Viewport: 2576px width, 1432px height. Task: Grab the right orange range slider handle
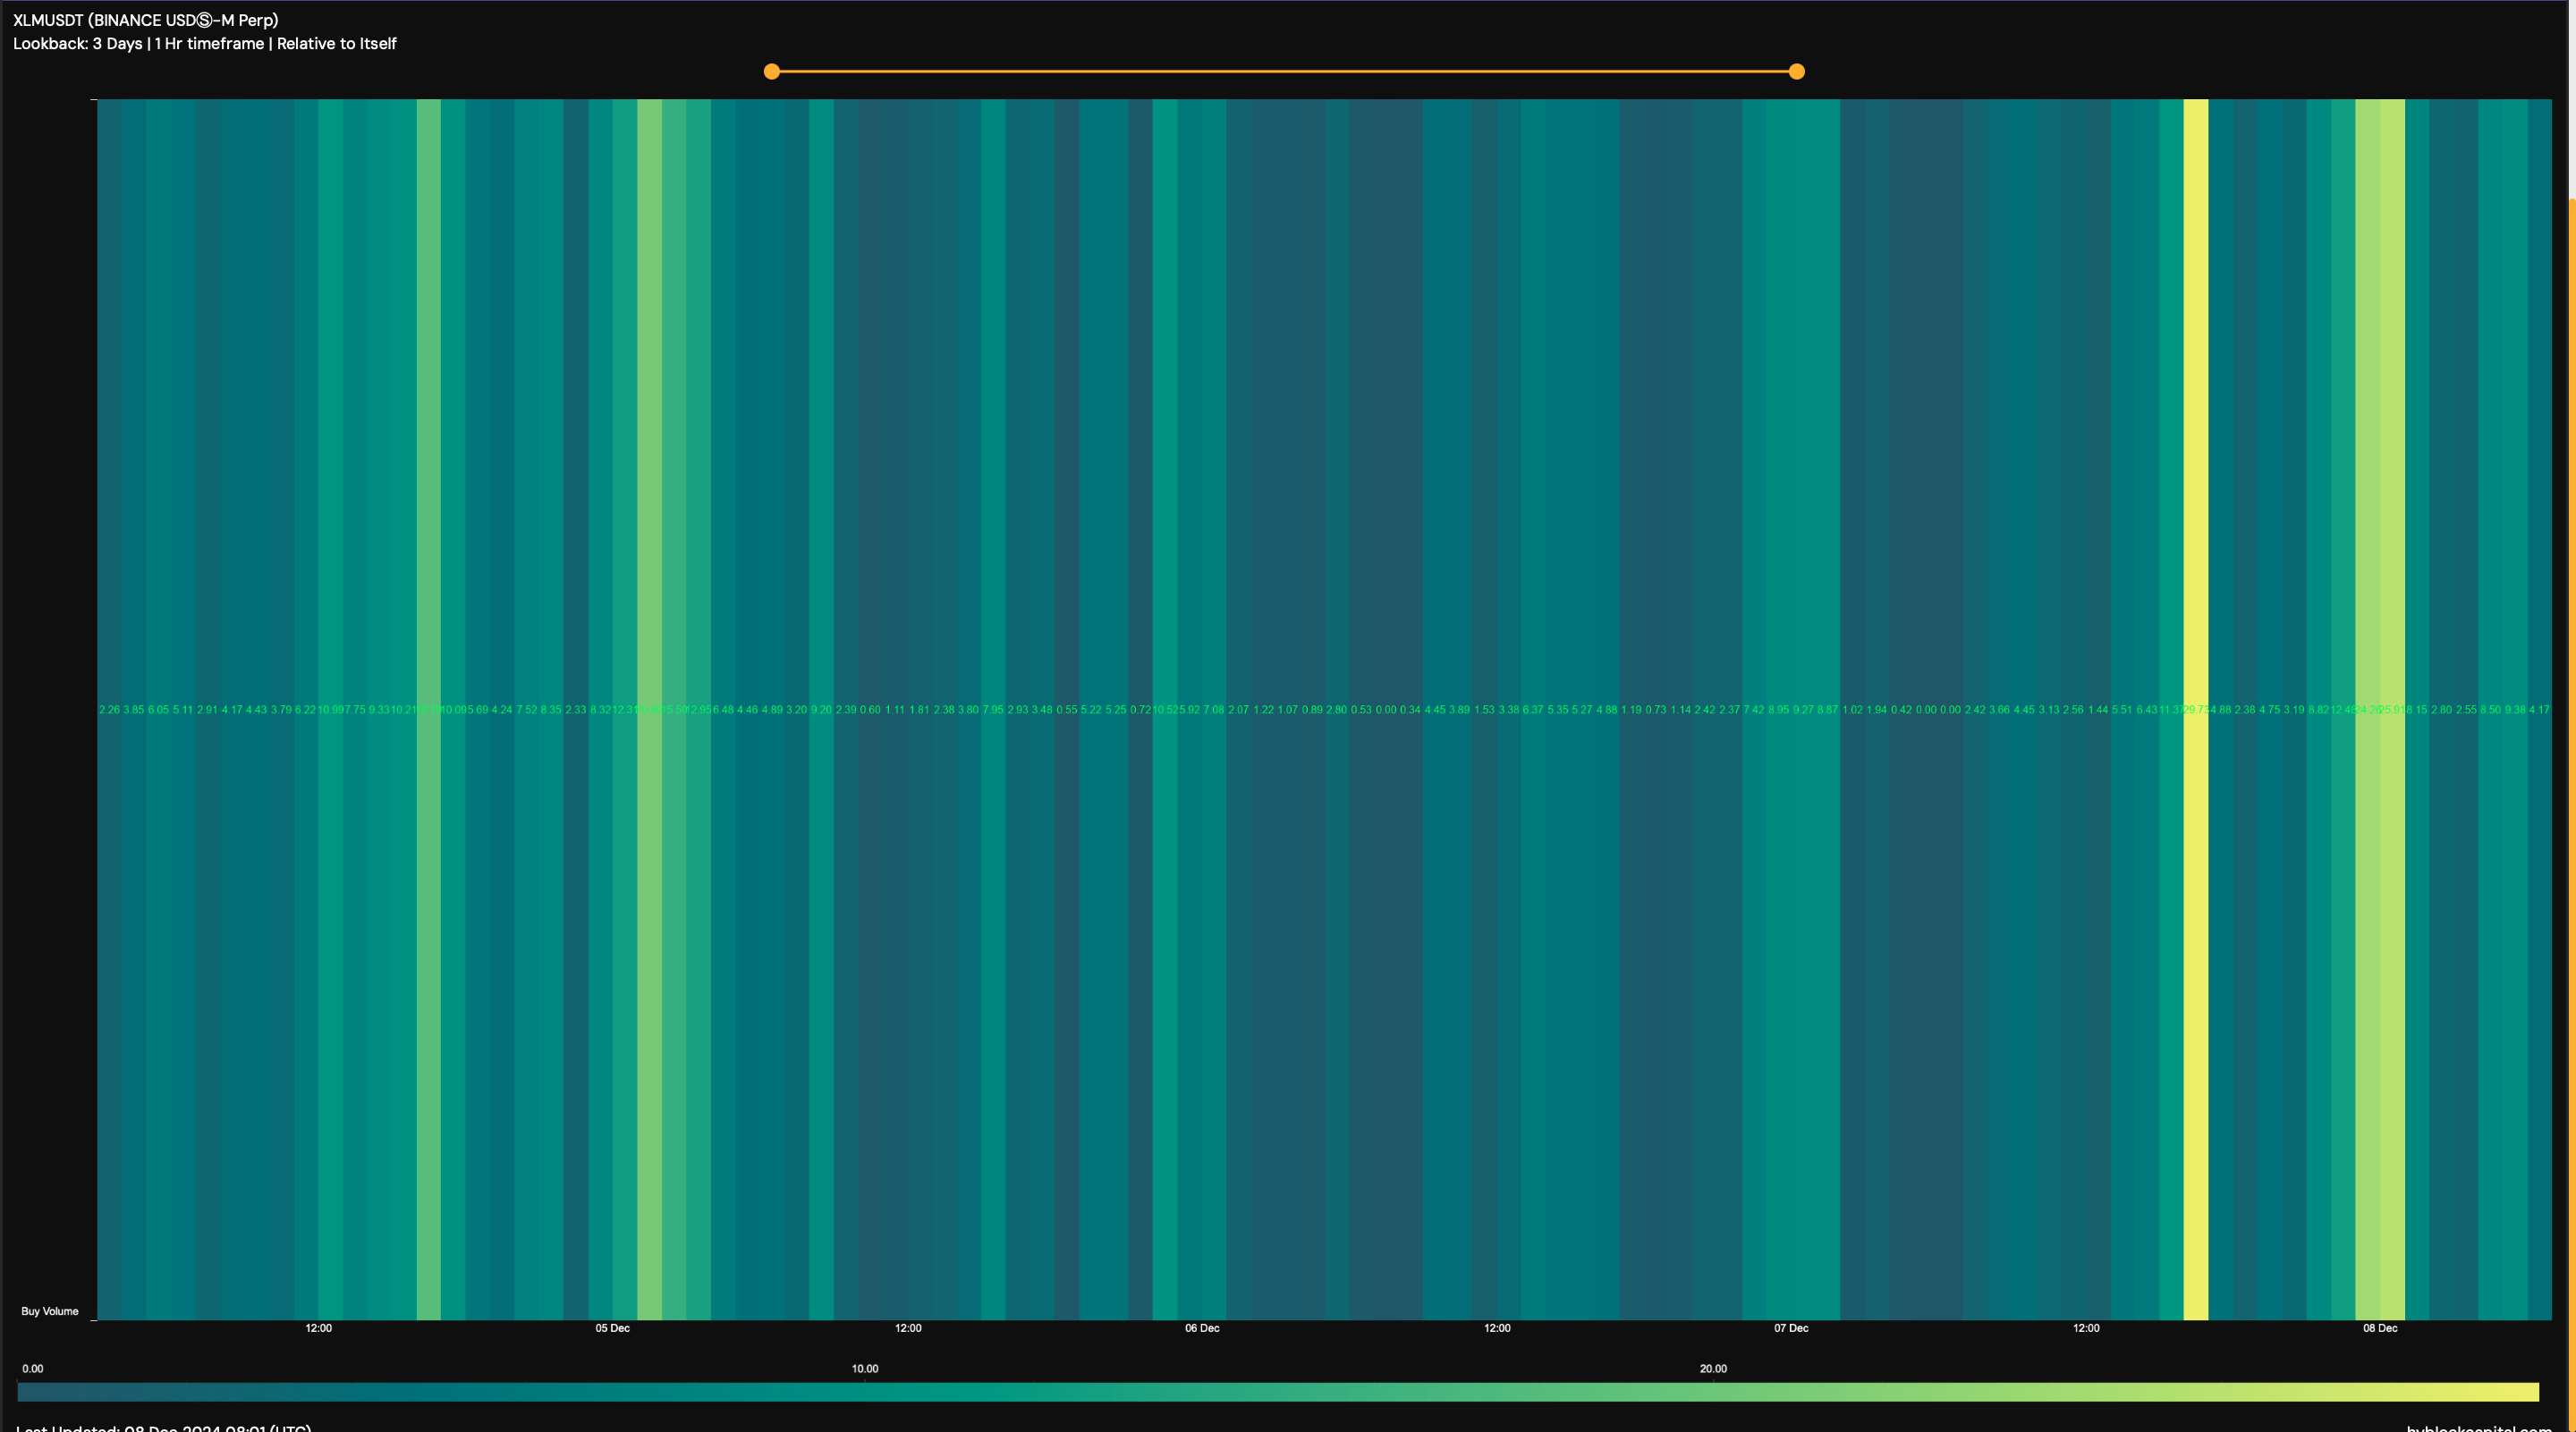[x=1796, y=71]
